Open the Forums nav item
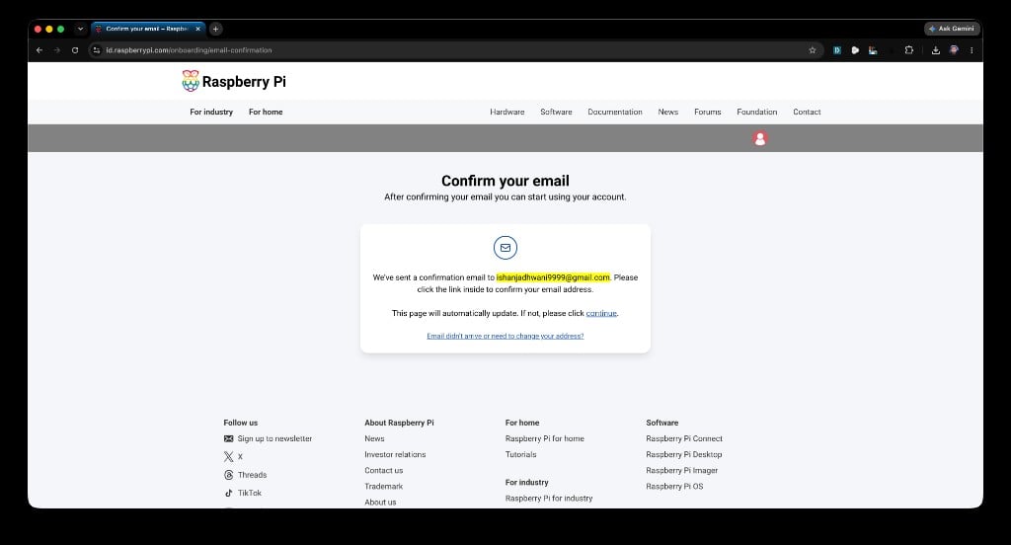Viewport: 1011px width, 545px height. pyautogui.click(x=707, y=113)
